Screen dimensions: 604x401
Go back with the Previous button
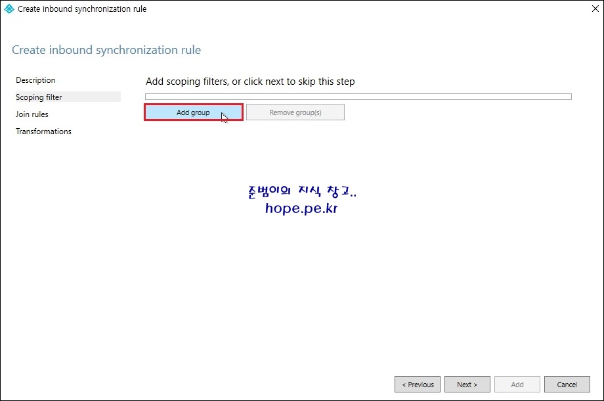[x=418, y=385]
